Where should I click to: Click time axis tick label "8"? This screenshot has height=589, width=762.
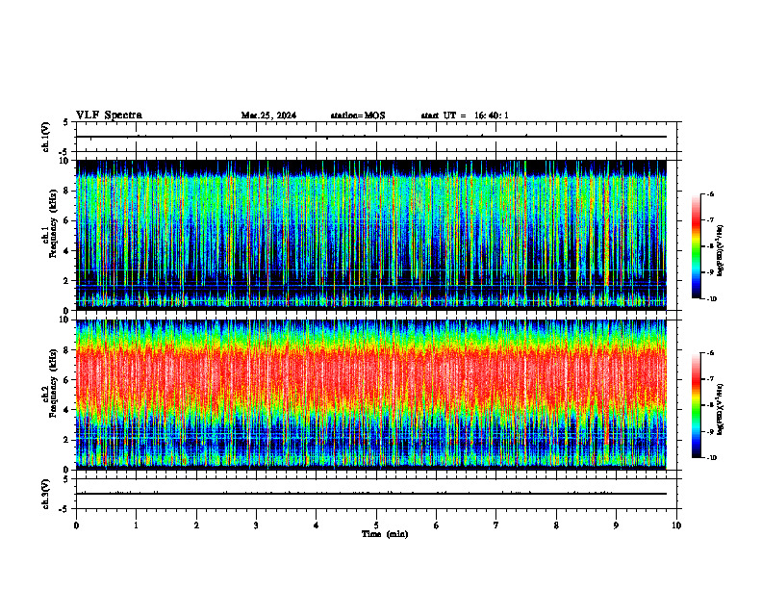(x=556, y=525)
